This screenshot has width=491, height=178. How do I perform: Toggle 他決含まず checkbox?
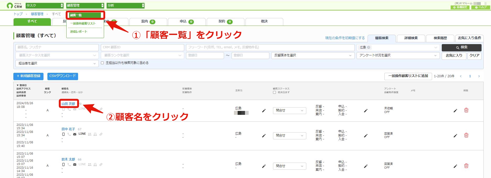(x=274, y=92)
